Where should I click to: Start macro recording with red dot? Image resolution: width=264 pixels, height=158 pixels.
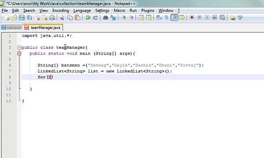[192, 18]
